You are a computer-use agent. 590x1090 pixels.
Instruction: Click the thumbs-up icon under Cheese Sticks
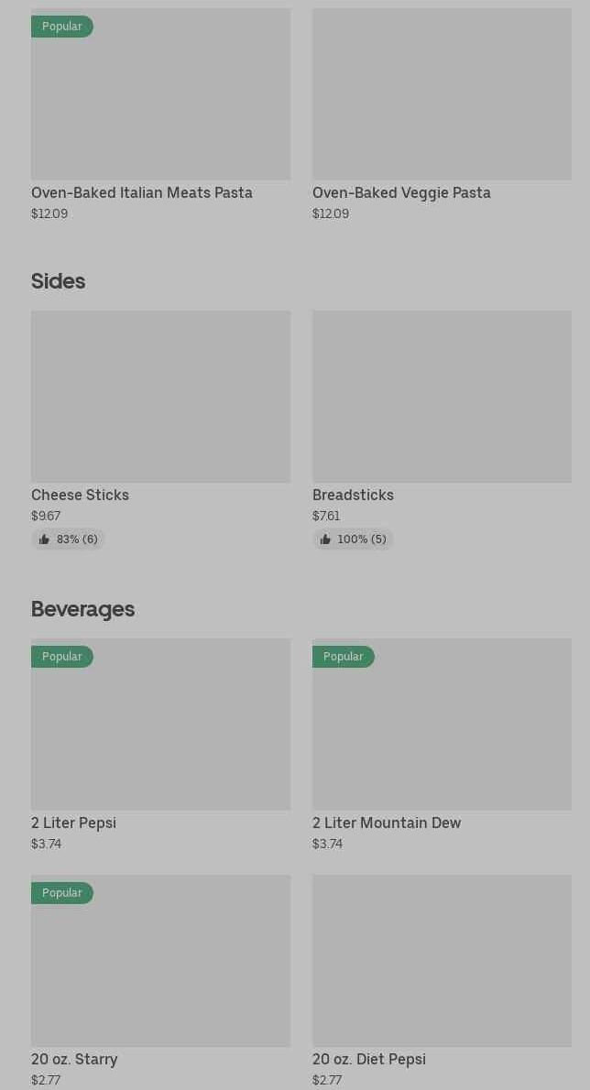tap(44, 540)
